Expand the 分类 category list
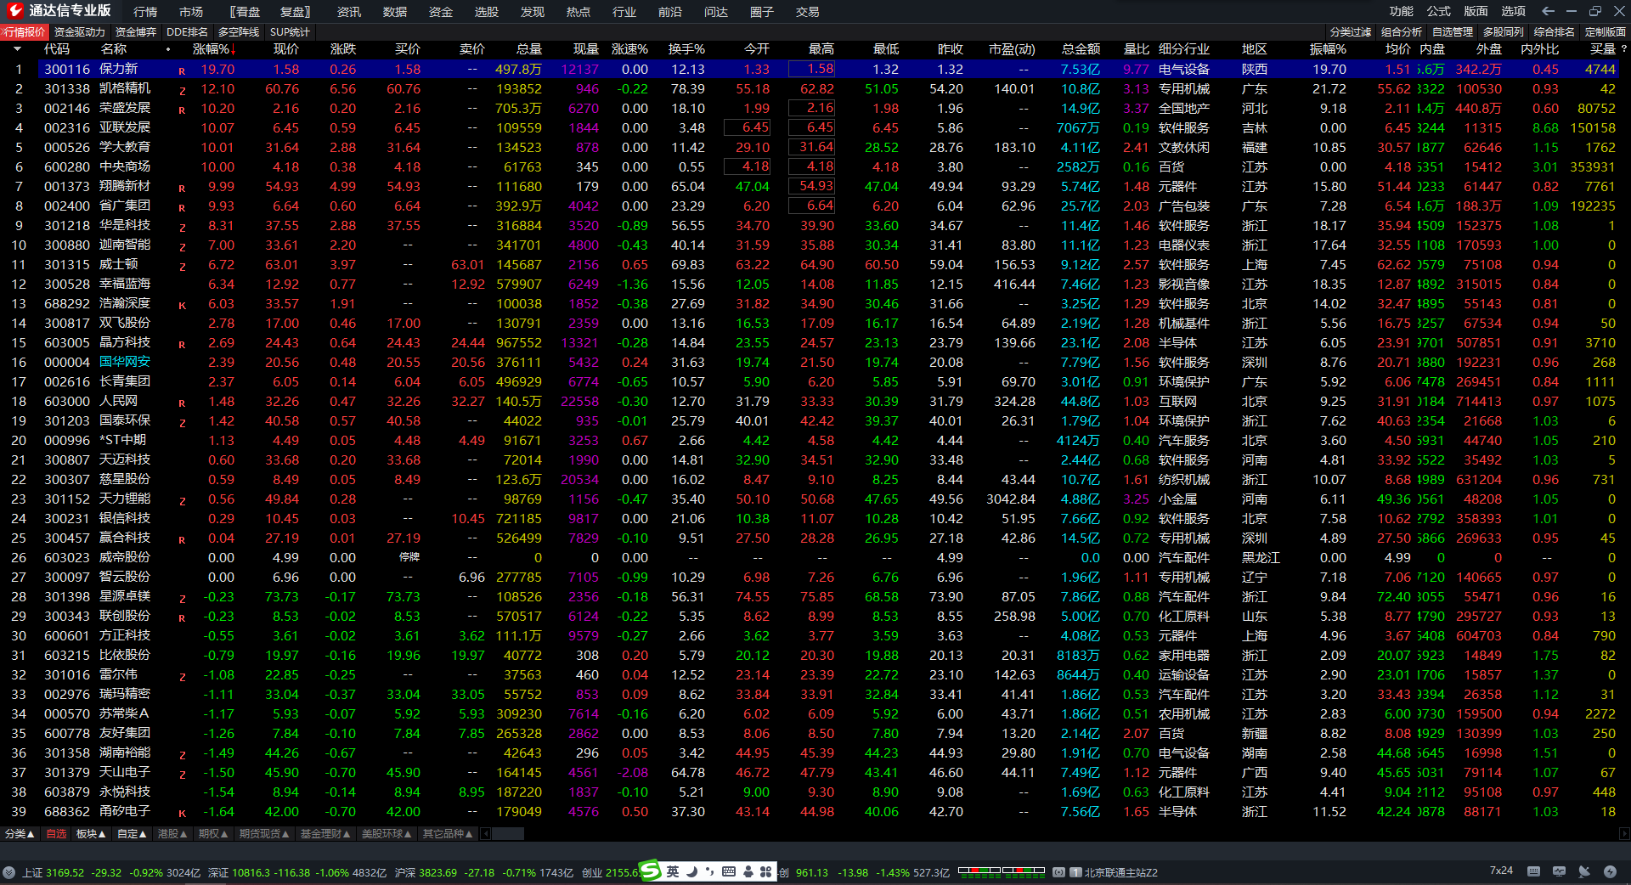Viewport: 1631px width, 885px height. pyautogui.click(x=20, y=834)
